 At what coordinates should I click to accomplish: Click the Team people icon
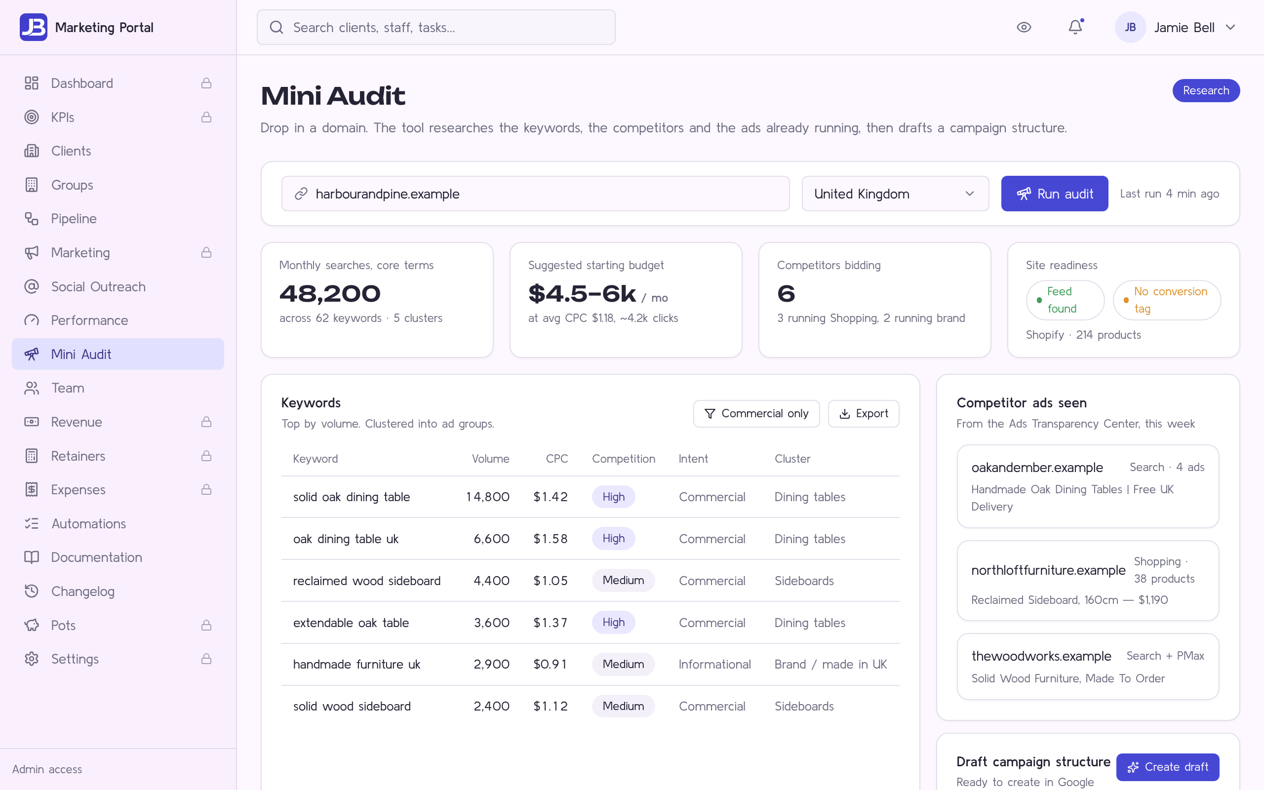[32, 388]
